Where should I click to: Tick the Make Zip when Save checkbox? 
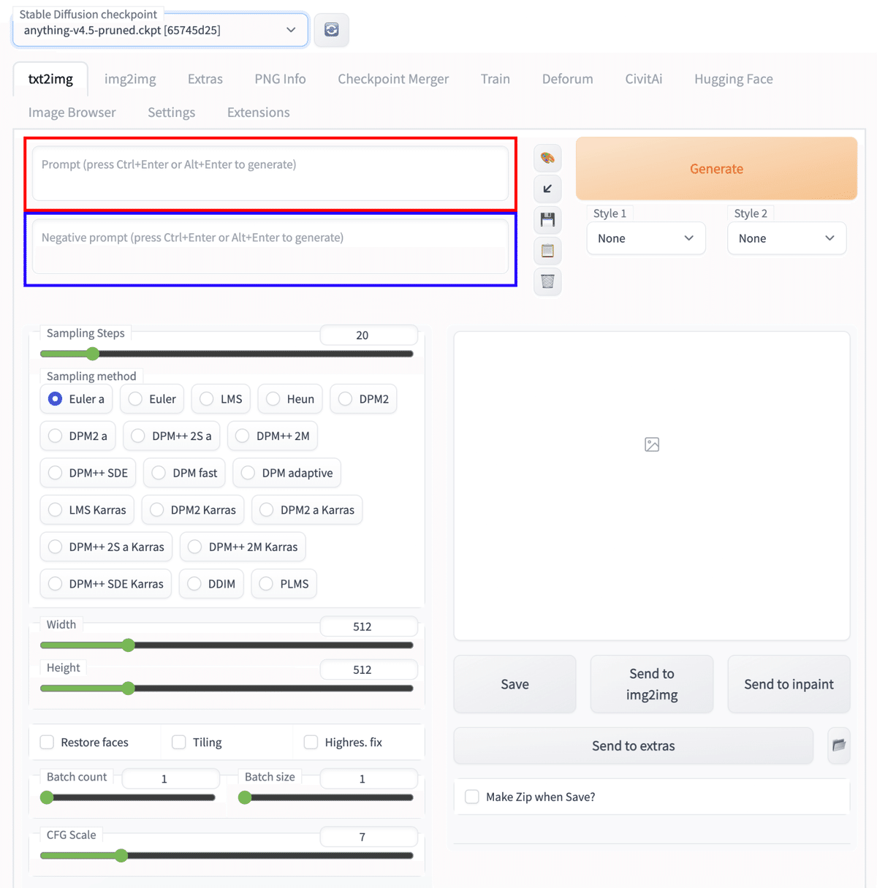472,797
